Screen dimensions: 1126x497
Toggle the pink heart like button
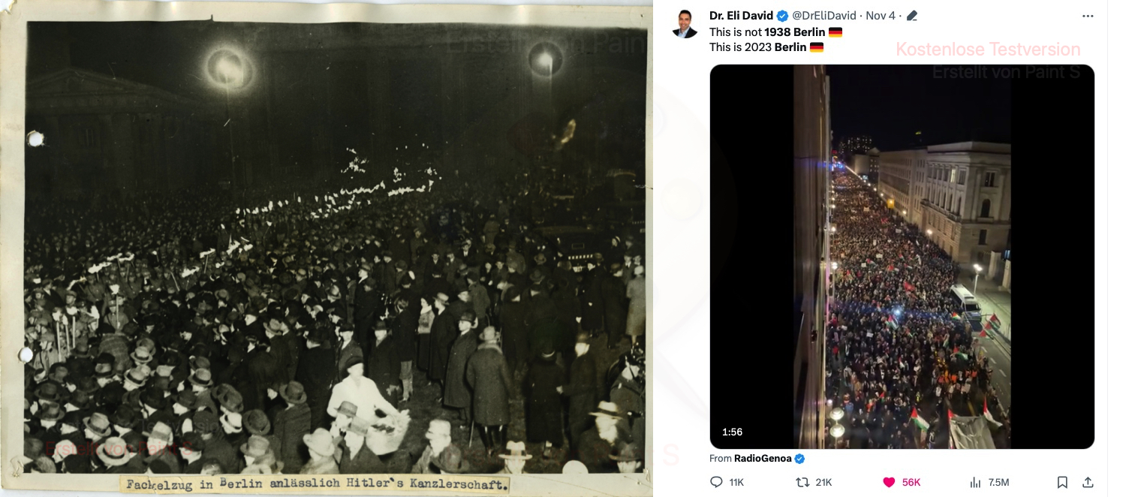point(889,482)
